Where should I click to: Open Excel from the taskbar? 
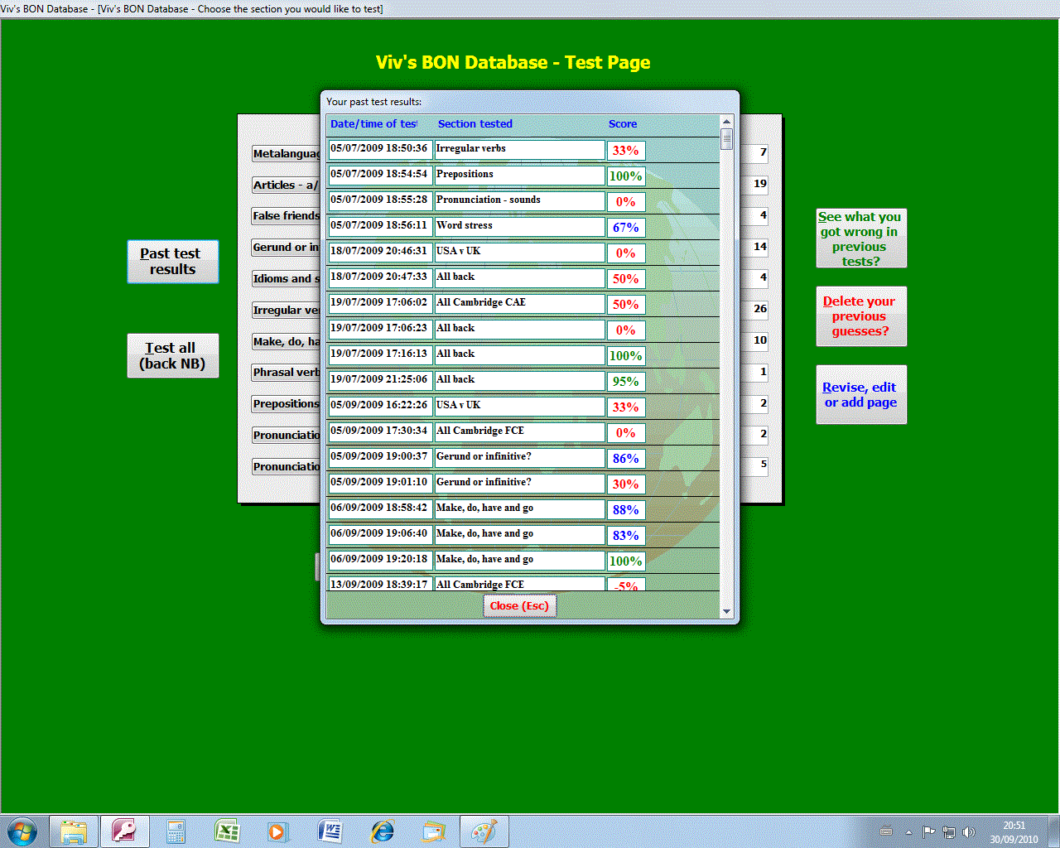[227, 831]
